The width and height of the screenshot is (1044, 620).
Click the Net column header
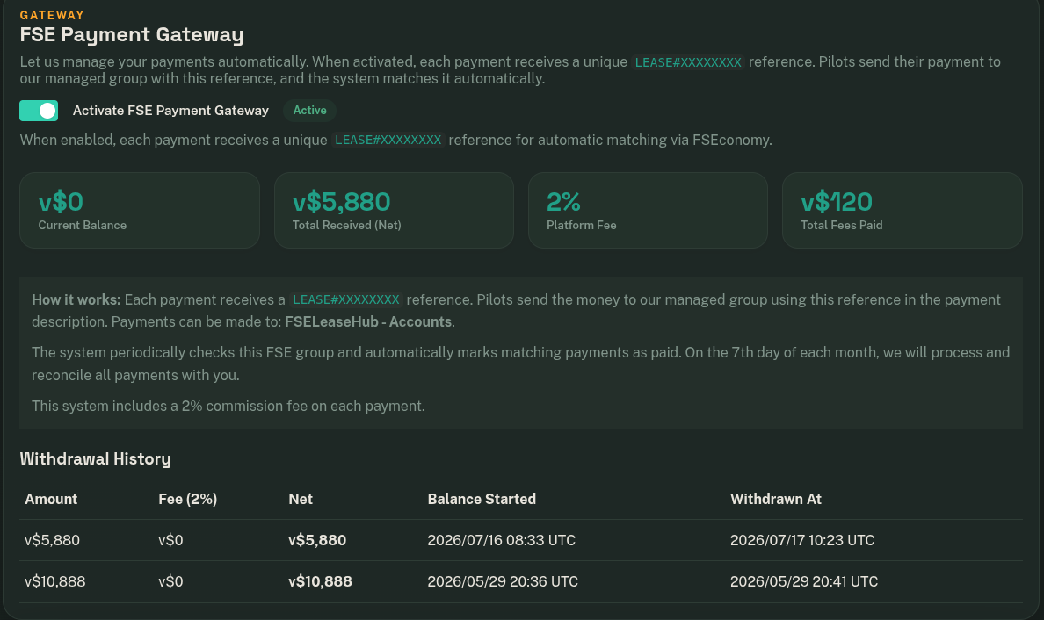pyautogui.click(x=301, y=499)
